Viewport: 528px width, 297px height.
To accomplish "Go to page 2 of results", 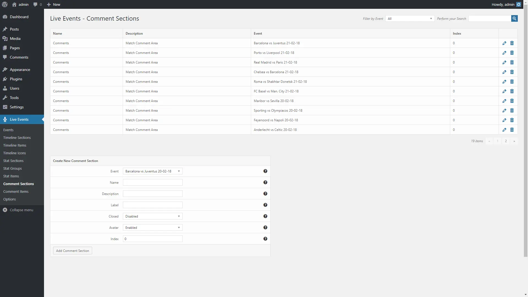I will click(x=506, y=141).
